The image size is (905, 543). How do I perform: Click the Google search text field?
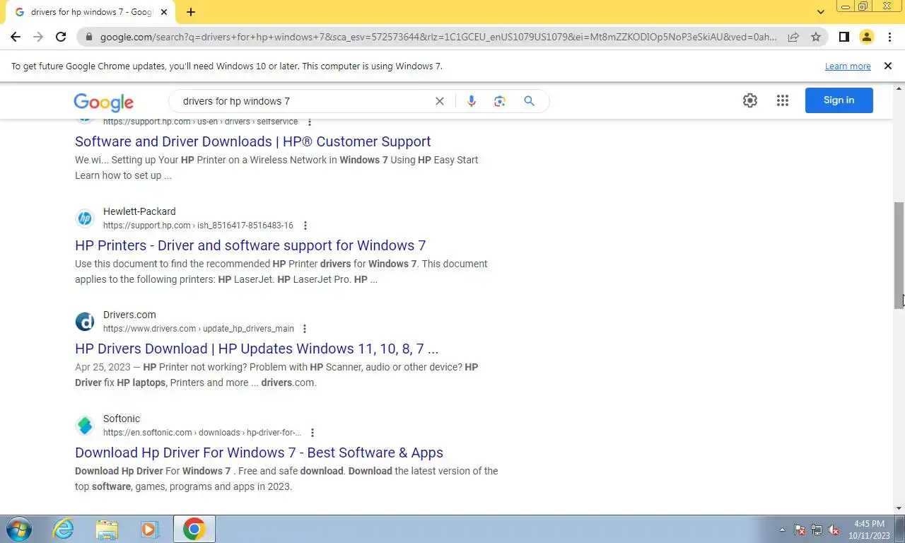tap(304, 101)
